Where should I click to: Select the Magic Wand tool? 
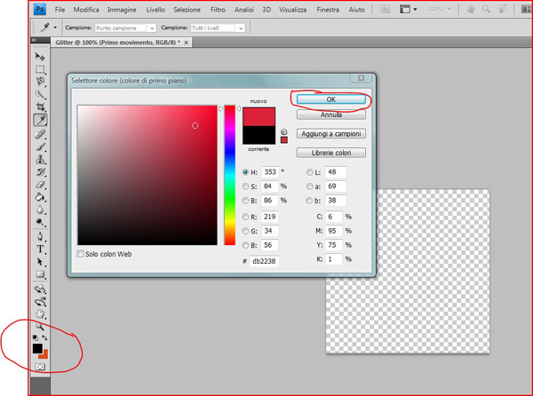coord(40,94)
